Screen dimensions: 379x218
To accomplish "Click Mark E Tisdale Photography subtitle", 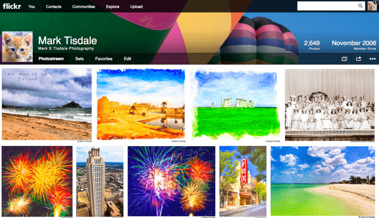I will click(x=66, y=48).
